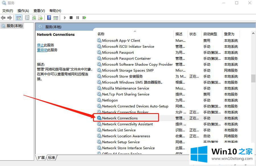256x166 pixels.
Task: Click the Forward arrow toolbar icon
Action: pos(10,18)
